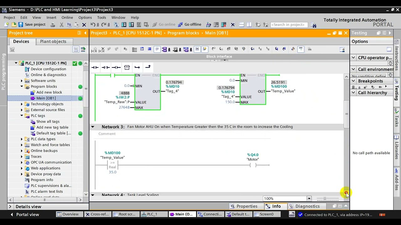This screenshot has height=225, width=401.
Task: Undo the last action
Action: (93, 24)
